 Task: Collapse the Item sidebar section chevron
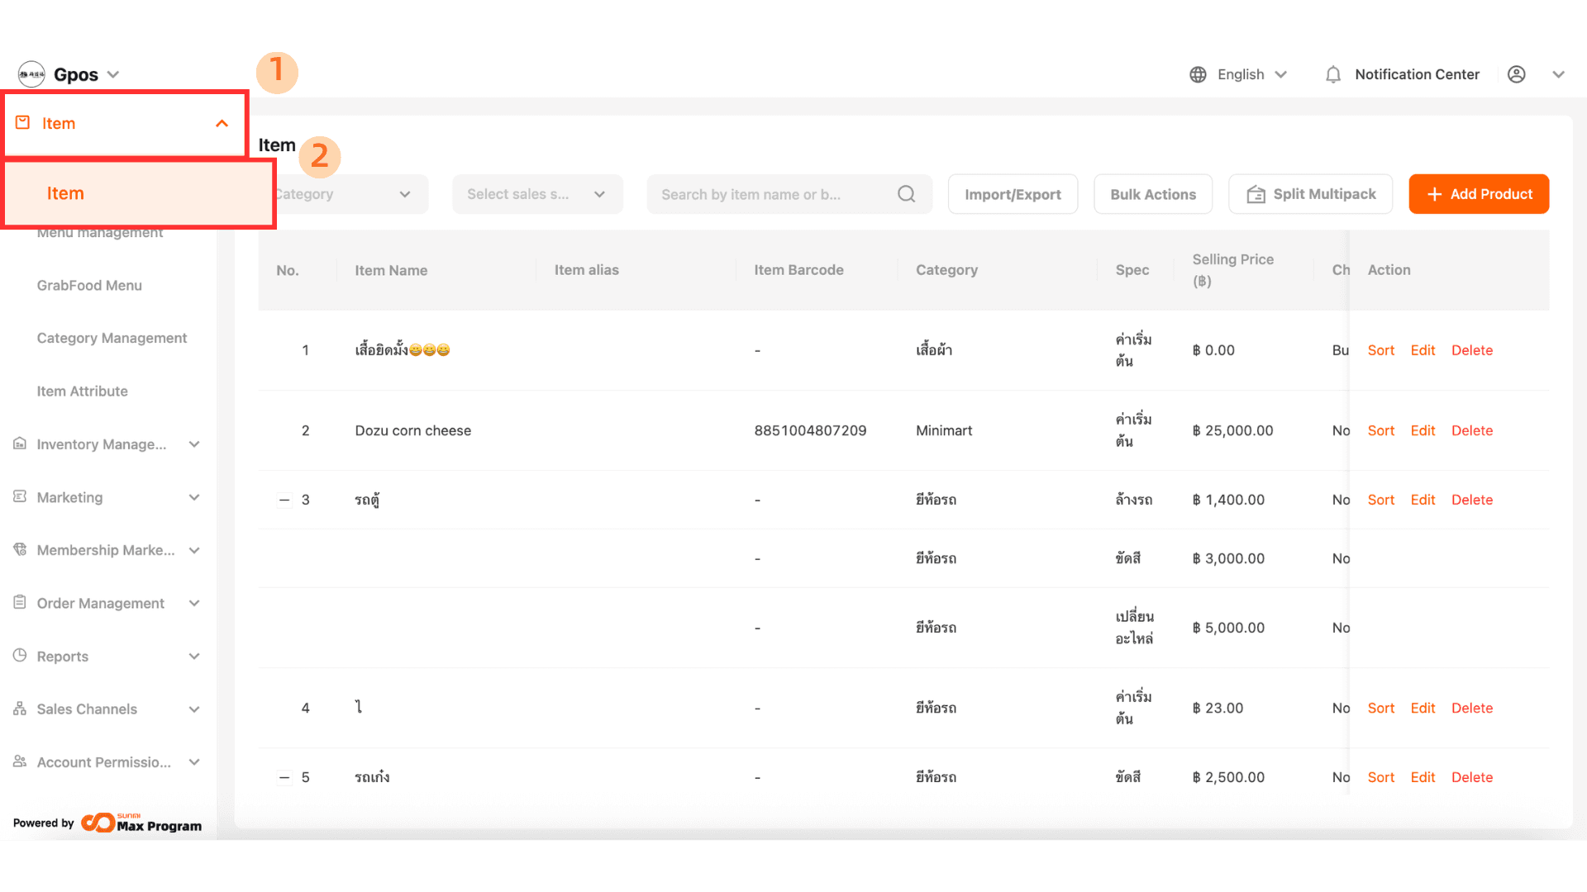222,123
